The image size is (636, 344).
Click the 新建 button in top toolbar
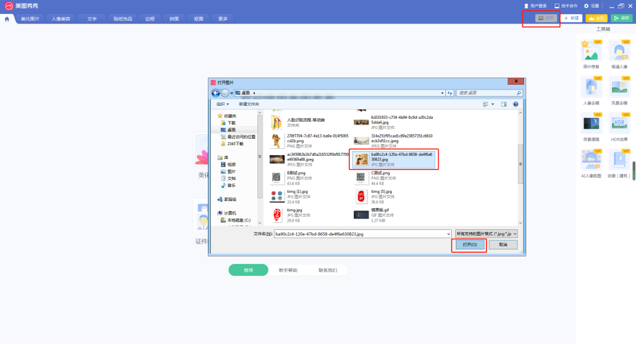tap(571, 18)
